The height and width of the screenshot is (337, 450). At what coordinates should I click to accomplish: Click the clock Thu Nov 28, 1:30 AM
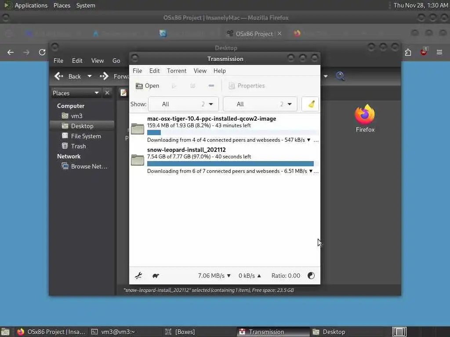(x=421, y=5)
